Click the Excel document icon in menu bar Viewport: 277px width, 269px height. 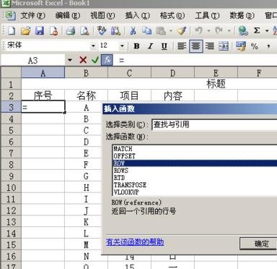pyautogui.click(x=10, y=16)
